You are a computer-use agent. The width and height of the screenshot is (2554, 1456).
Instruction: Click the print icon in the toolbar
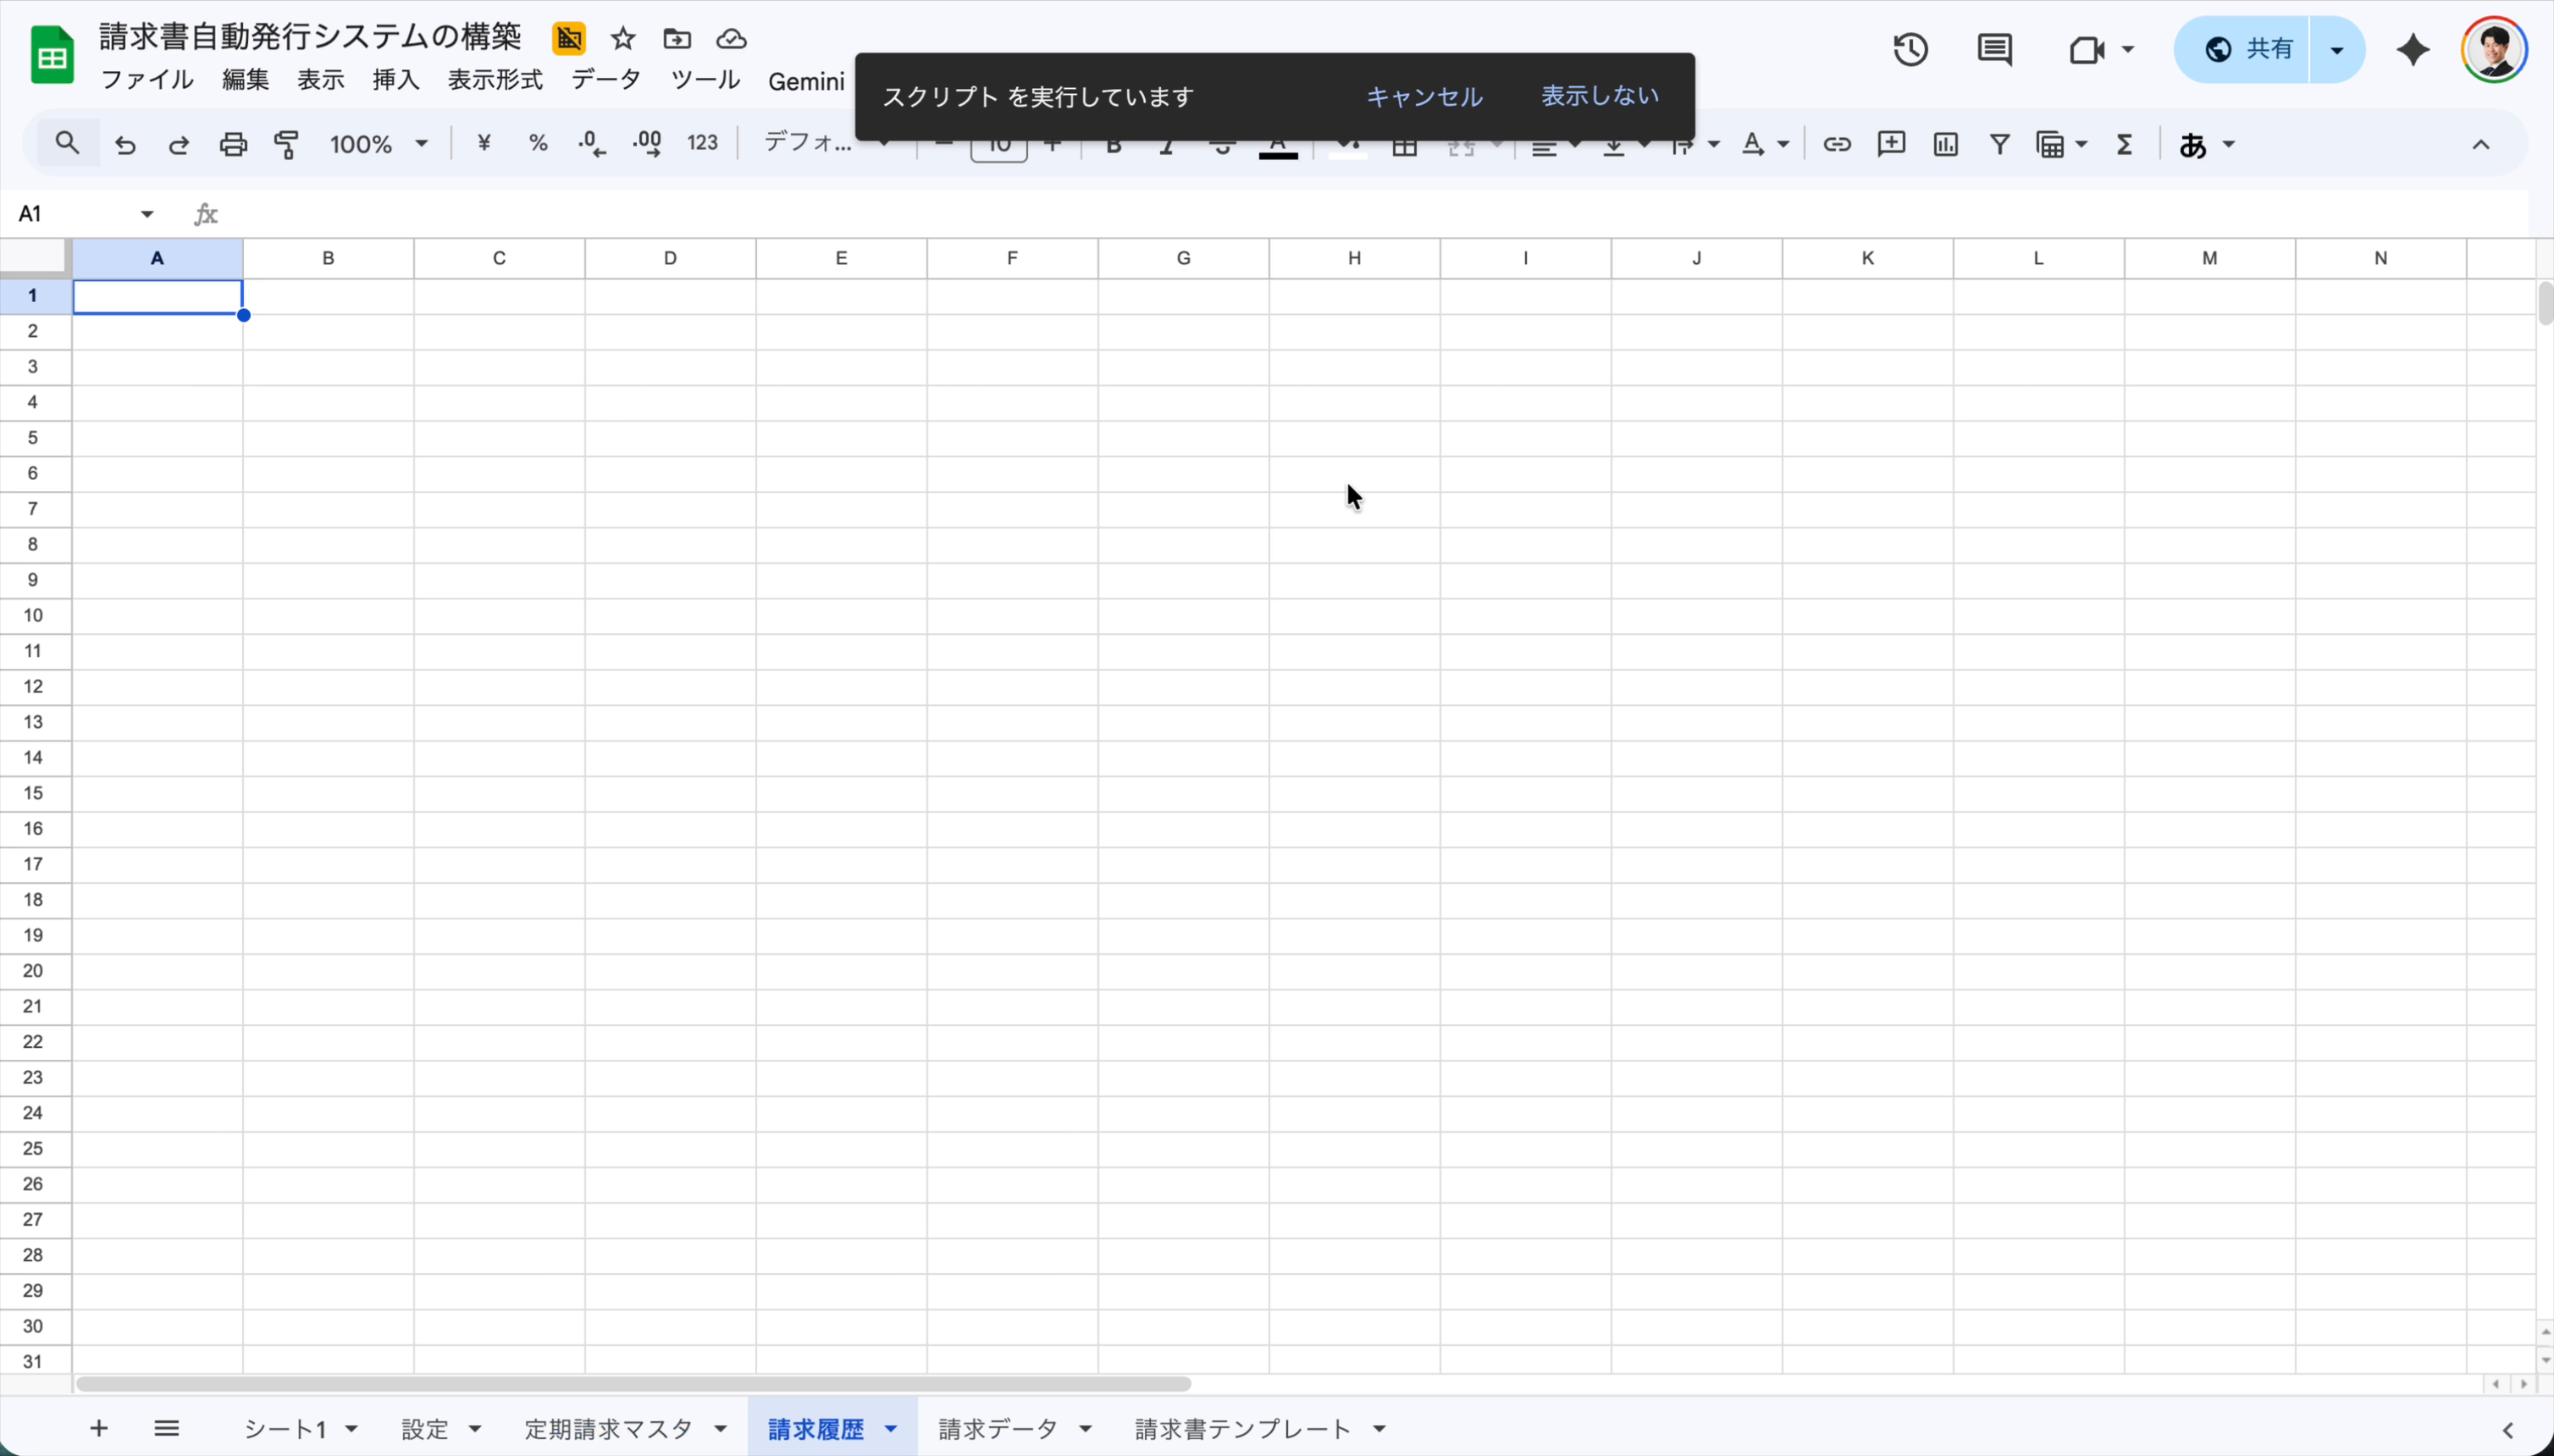tap(232, 143)
